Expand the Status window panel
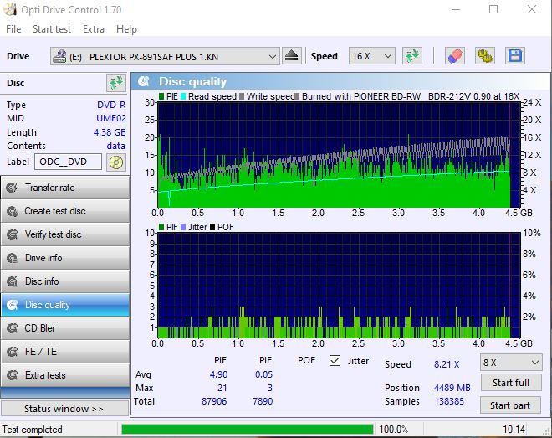552x438 pixels. tap(65, 409)
